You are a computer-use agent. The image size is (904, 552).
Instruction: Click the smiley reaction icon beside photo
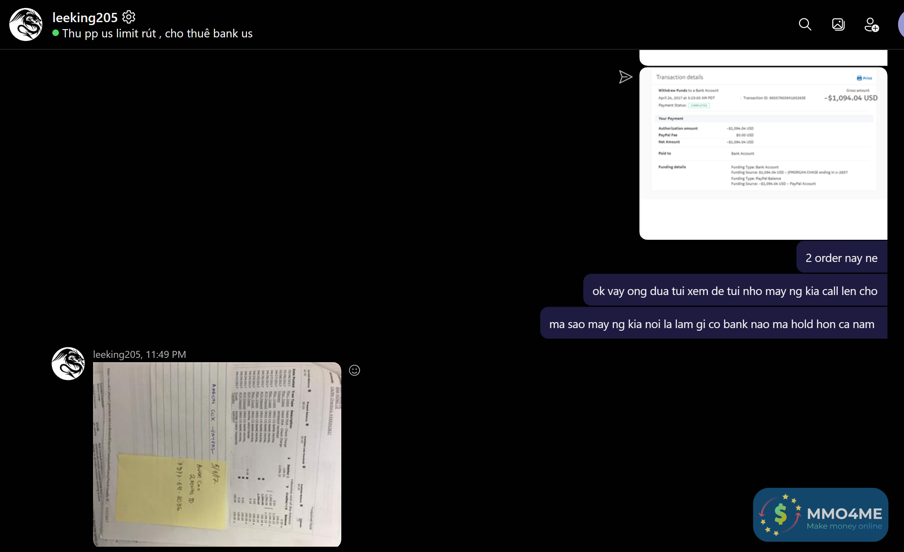354,370
